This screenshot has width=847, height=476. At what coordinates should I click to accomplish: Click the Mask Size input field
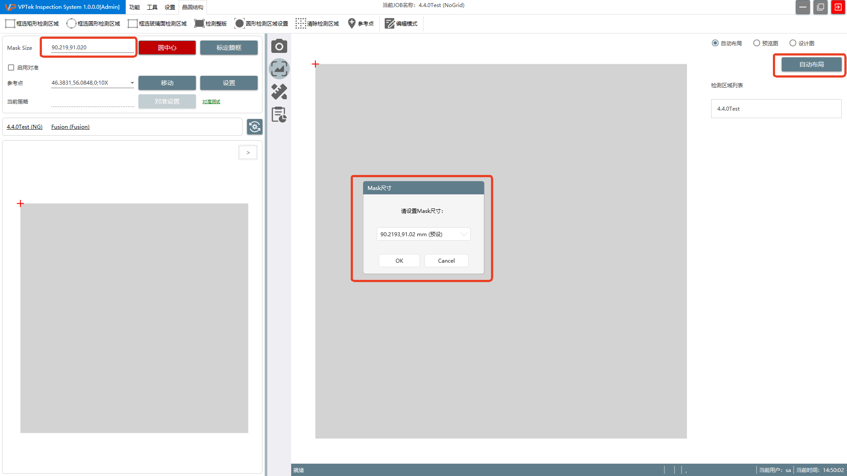92,48
